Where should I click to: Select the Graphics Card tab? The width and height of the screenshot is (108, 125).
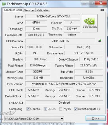(x=13, y=10)
